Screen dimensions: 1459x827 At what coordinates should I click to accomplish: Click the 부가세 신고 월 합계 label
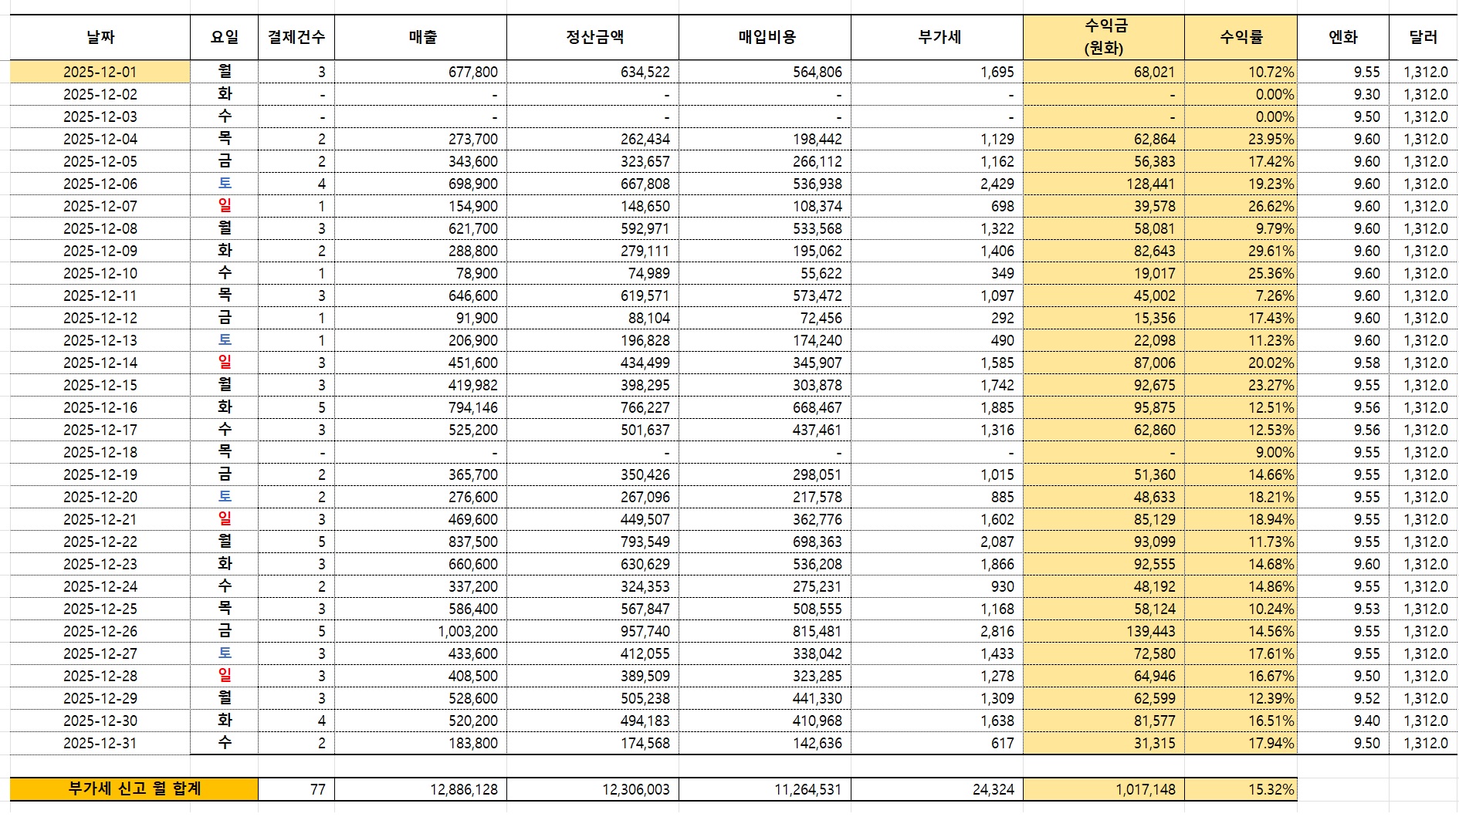(134, 788)
